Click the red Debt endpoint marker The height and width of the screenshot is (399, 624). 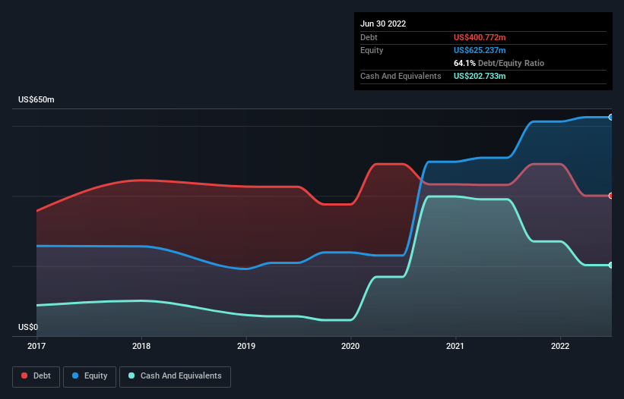click(x=611, y=196)
